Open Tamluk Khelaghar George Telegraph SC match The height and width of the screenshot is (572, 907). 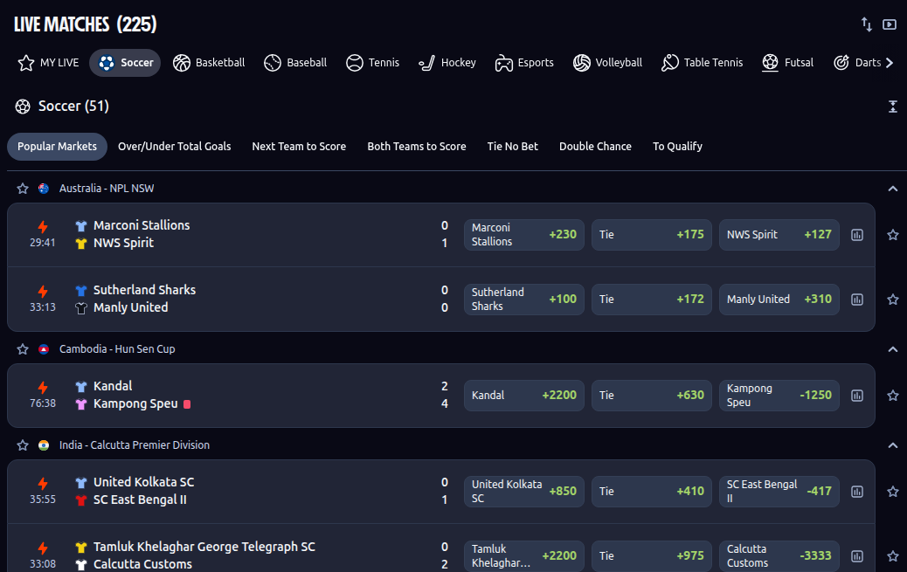(x=204, y=548)
